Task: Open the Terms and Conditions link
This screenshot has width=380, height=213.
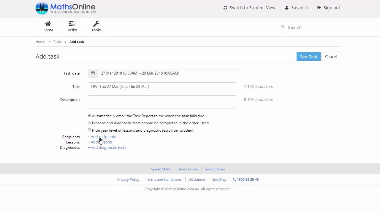Action: pyautogui.click(x=164, y=180)
